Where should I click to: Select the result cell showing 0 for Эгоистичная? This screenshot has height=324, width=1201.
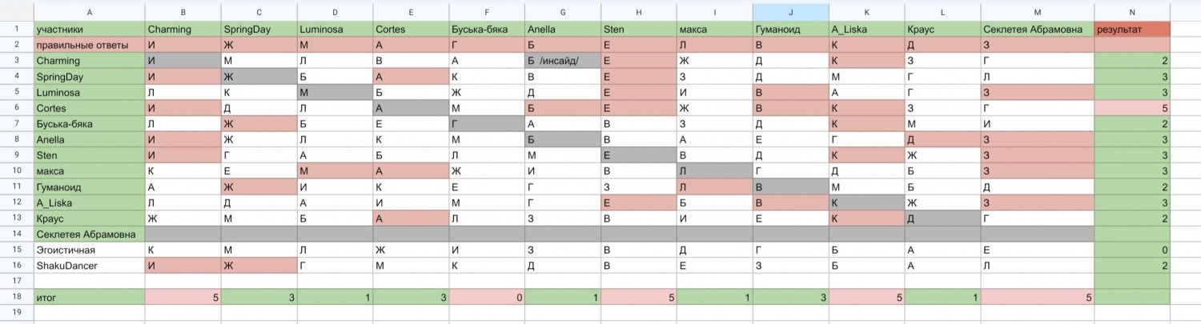tap(1132, 250)
